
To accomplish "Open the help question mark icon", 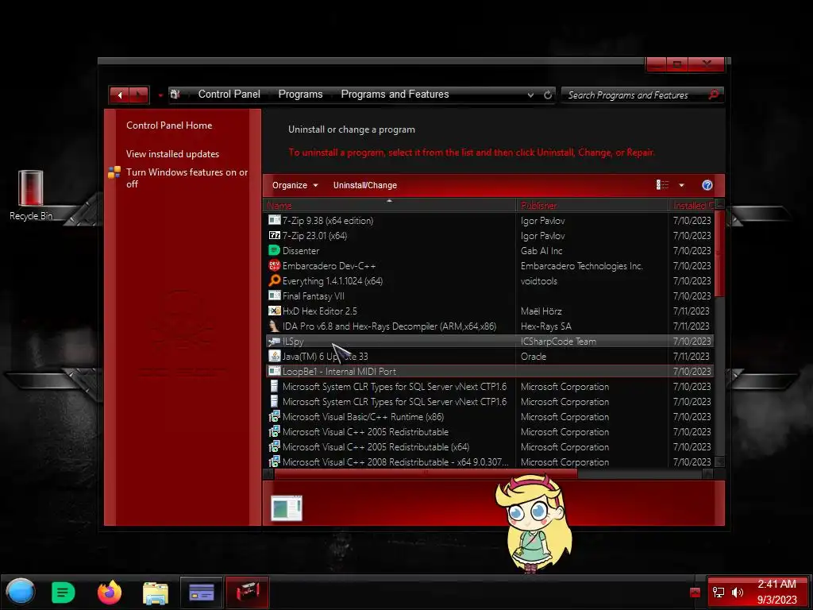I will 707,185.
